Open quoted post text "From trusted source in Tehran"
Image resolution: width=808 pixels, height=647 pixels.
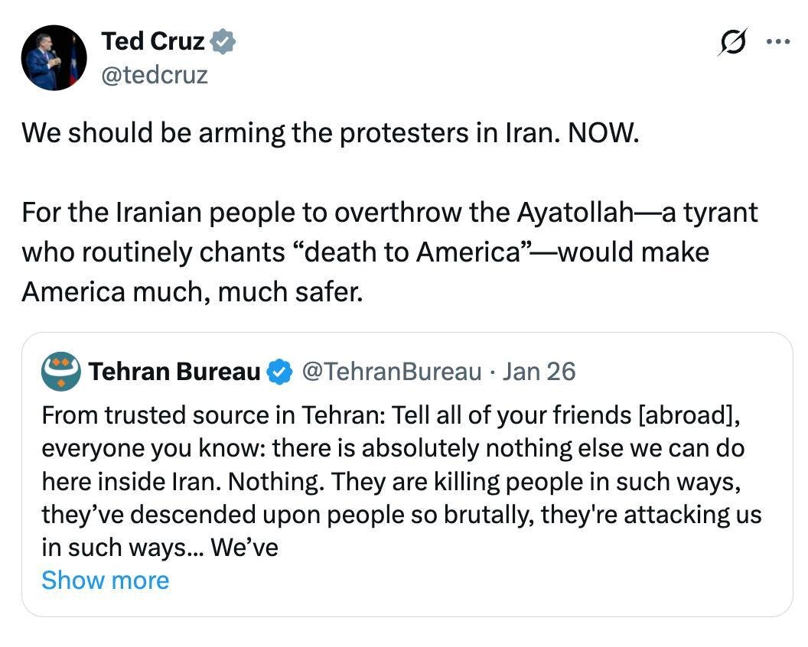coord(214,415)
